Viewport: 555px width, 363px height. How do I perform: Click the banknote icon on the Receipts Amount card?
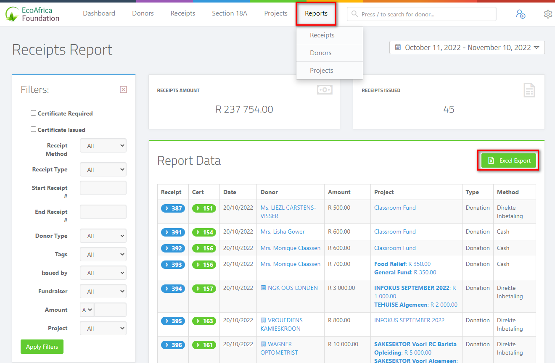[x=325, y=89]
